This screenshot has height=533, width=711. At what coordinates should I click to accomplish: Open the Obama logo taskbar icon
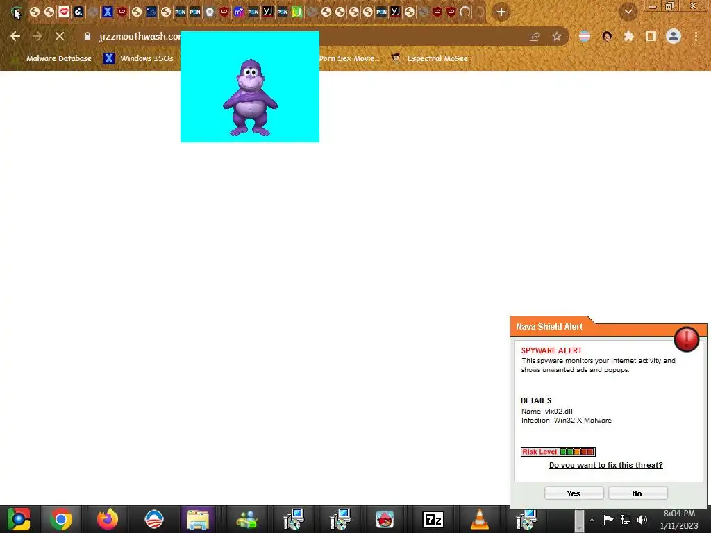[x=153, y=519]
